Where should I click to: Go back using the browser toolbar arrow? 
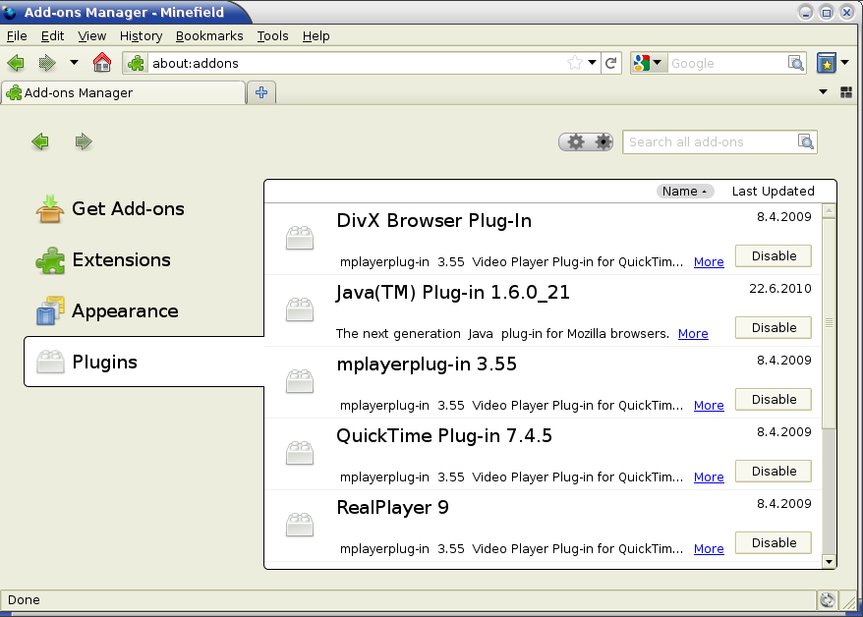tap(16, 63)
